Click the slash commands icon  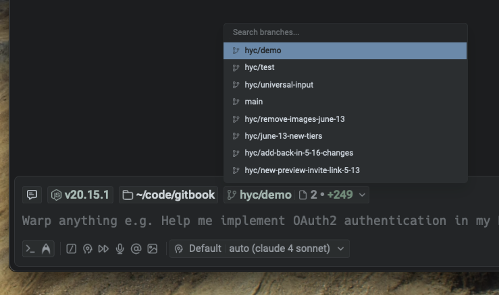point(71,249)
